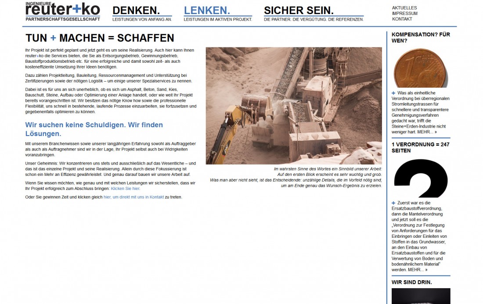Click the one cent coin image
The width and height of the screenshot is (483, 304).
421,68
